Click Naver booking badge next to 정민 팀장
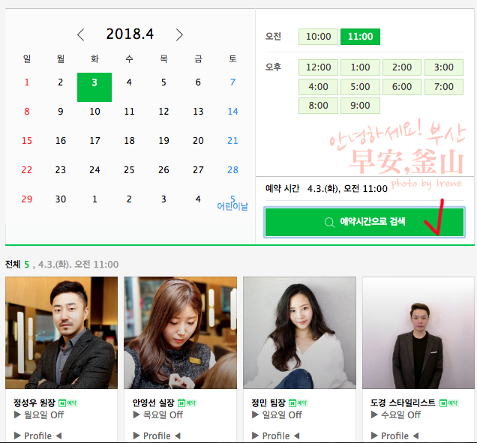Viewport: 477px width, 443px height. pos(298,403)
